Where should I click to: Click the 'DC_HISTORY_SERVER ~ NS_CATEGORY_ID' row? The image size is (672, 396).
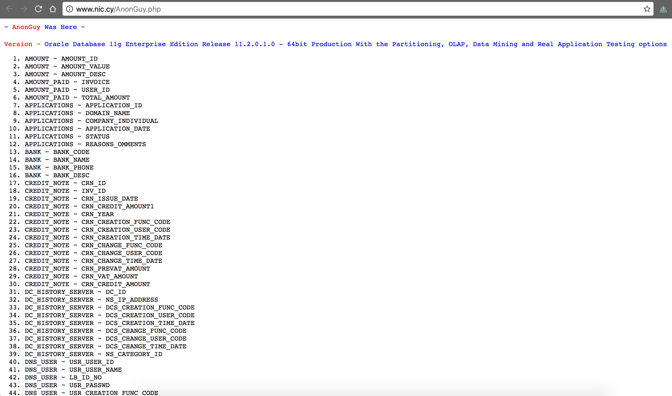pos(93,354)
